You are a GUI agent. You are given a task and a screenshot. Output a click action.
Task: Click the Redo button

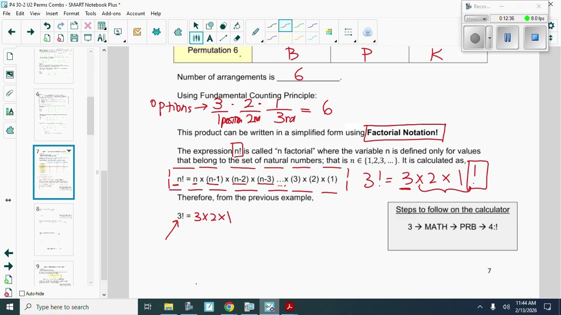tap(60, 26)
